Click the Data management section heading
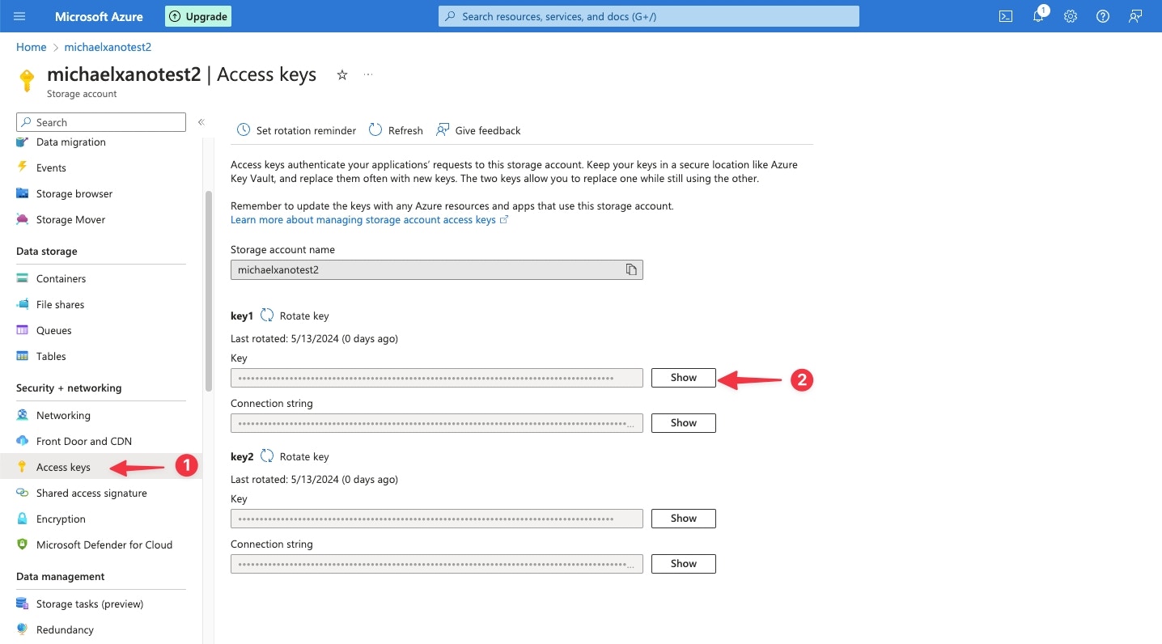1162x644 pixels. (x=61, y=577)
